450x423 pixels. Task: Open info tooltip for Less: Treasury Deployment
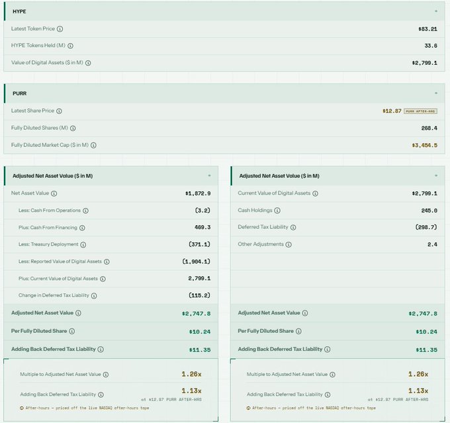coord(83,245)
